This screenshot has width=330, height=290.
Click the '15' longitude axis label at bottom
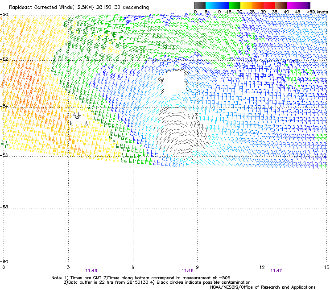pos(326,267)
